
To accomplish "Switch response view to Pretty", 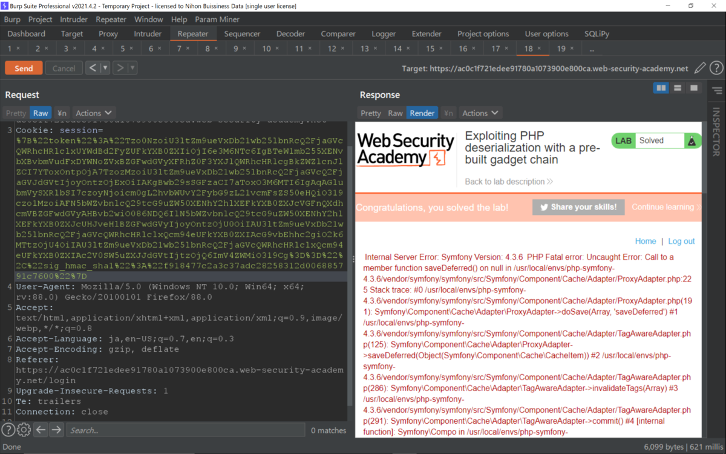I will point(370,113).
